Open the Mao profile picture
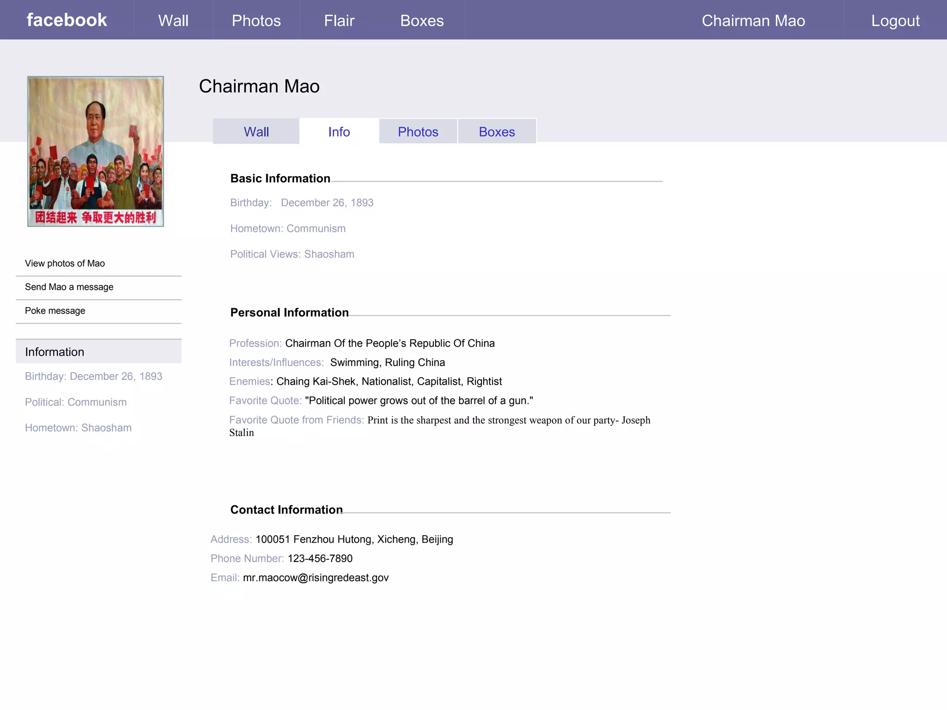The width and height of the screenshot is (947, 710). click(95, 151)
